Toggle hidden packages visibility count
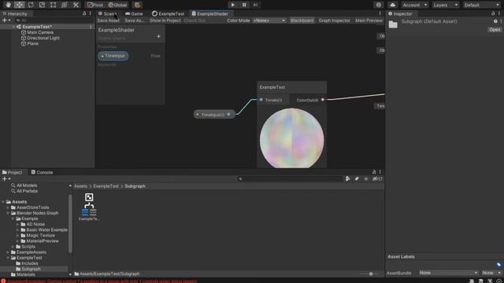Screen dimensions: 504x283 coord(377,179)
